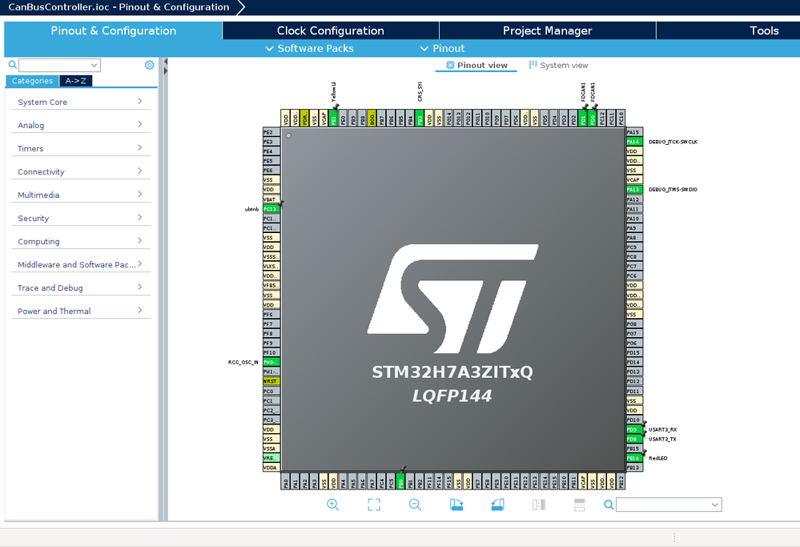This screenshot has width=800, height=547.
Task: Switch to the A->Z peripheral listing
Action: click(x=74, y=81)
